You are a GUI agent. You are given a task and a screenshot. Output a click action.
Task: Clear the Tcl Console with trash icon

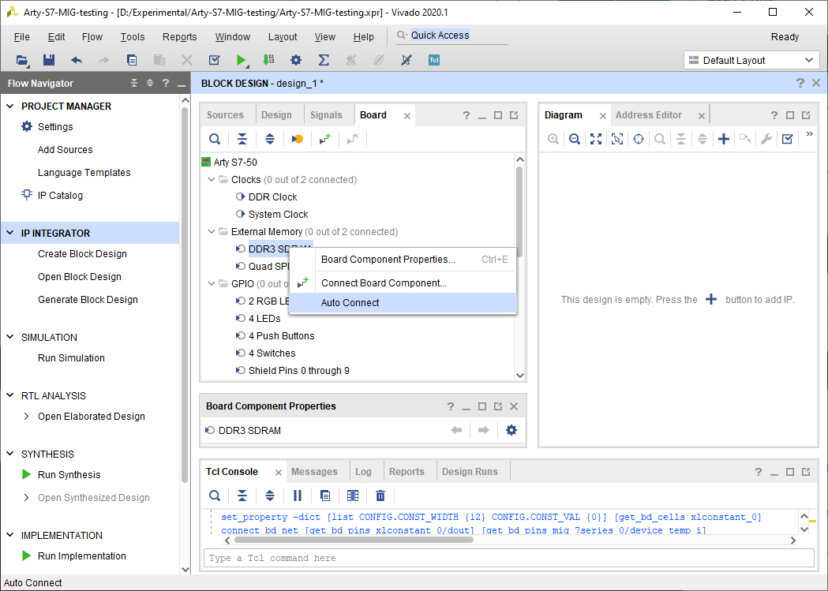(x=380, y=496)
